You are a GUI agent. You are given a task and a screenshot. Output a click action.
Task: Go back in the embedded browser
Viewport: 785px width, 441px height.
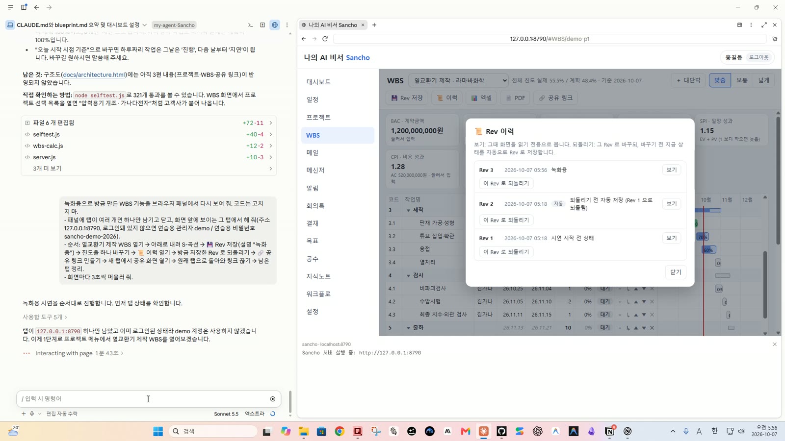click(x=304, y=39)
